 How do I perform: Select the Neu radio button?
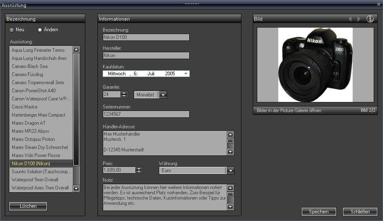12,30
